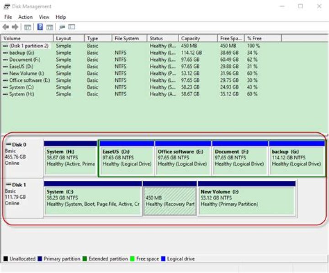The height and width of the screenshot is (273, 329).
Task: Select the 450 MB Recovery Partition block
Action: 170,198
